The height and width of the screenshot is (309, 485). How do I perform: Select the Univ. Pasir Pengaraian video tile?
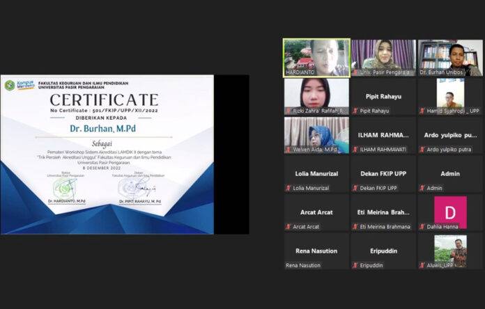coord(383,54)
